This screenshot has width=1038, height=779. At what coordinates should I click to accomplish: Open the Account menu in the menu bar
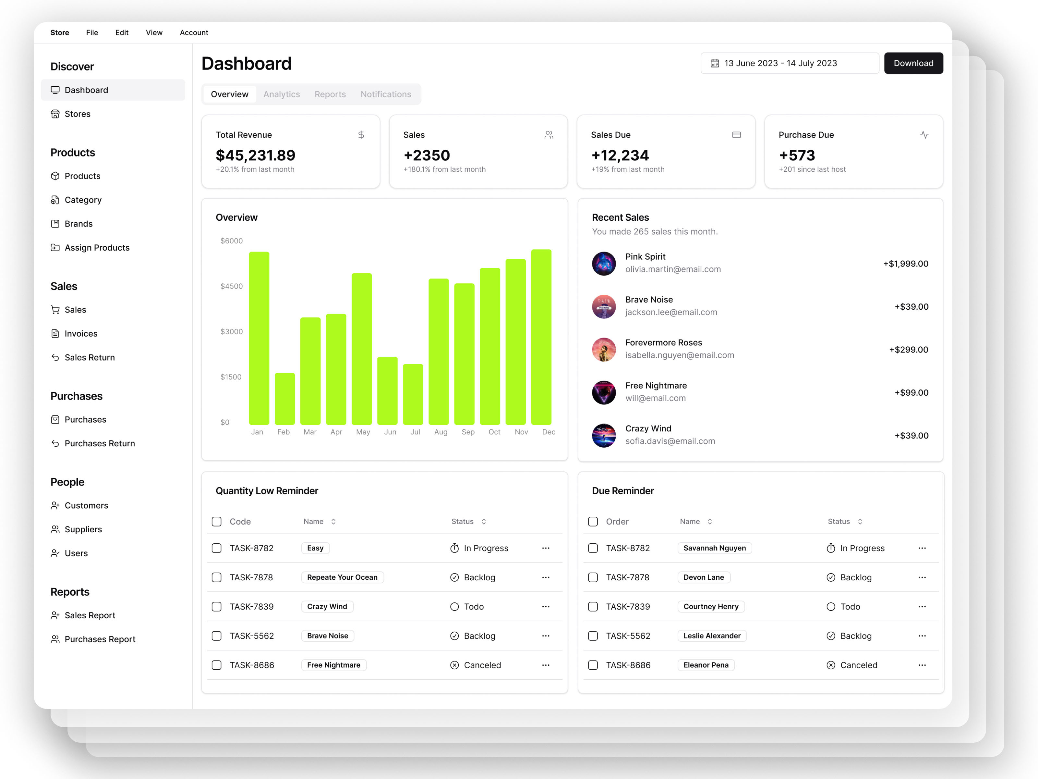click(x=194, y=32)
